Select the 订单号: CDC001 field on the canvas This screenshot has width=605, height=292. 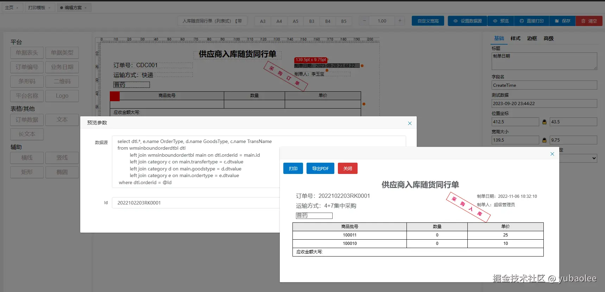coord(153,65)
